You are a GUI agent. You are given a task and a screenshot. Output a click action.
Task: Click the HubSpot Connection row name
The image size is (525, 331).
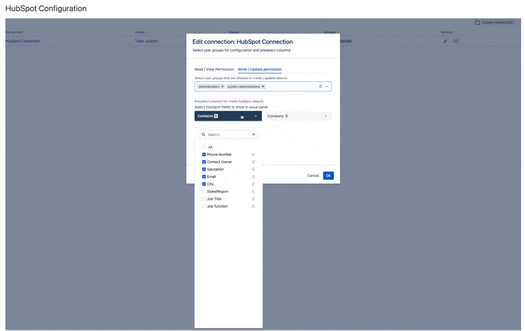pyautogui.click(x=22, y=41)
